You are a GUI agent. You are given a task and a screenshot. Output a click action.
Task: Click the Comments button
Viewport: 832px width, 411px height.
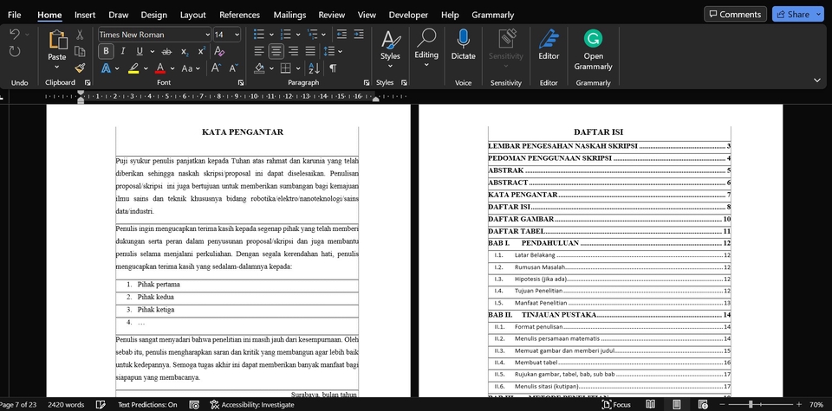coord(736,15)
